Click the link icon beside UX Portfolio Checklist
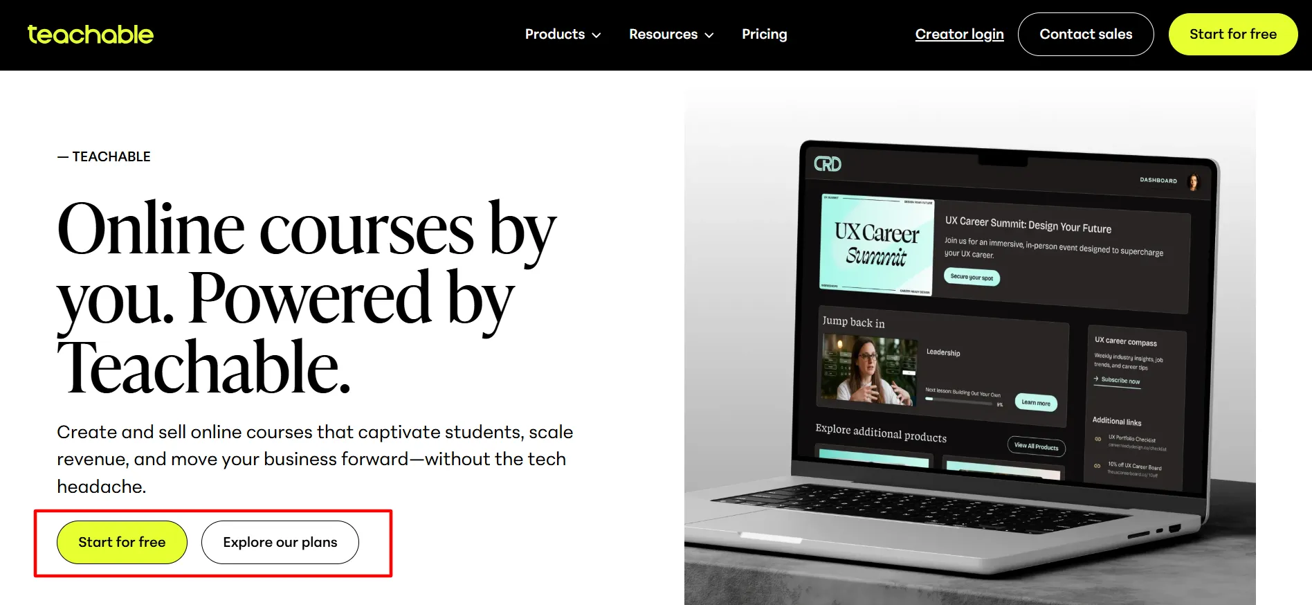This screenshot has height=605, width=1312. click(x=1098, y=439)
